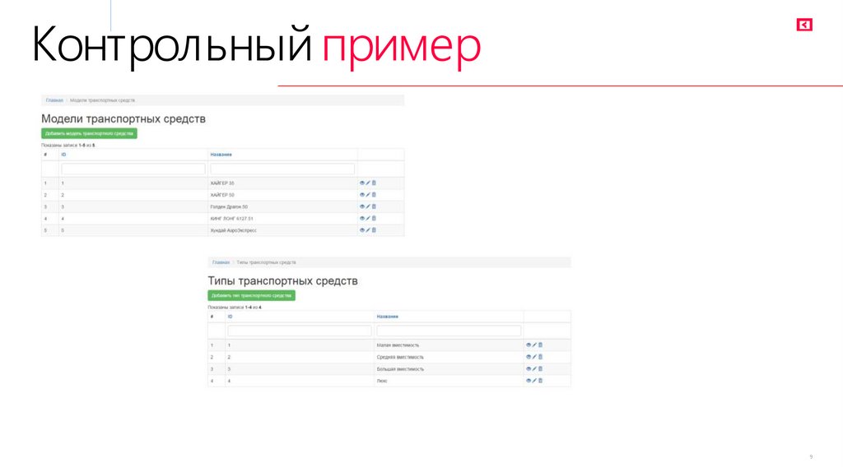The width and height of the screenshot is (843, 472).
Task: Click Добавить тип транспортного средства button
Action: tap(252, 296)
